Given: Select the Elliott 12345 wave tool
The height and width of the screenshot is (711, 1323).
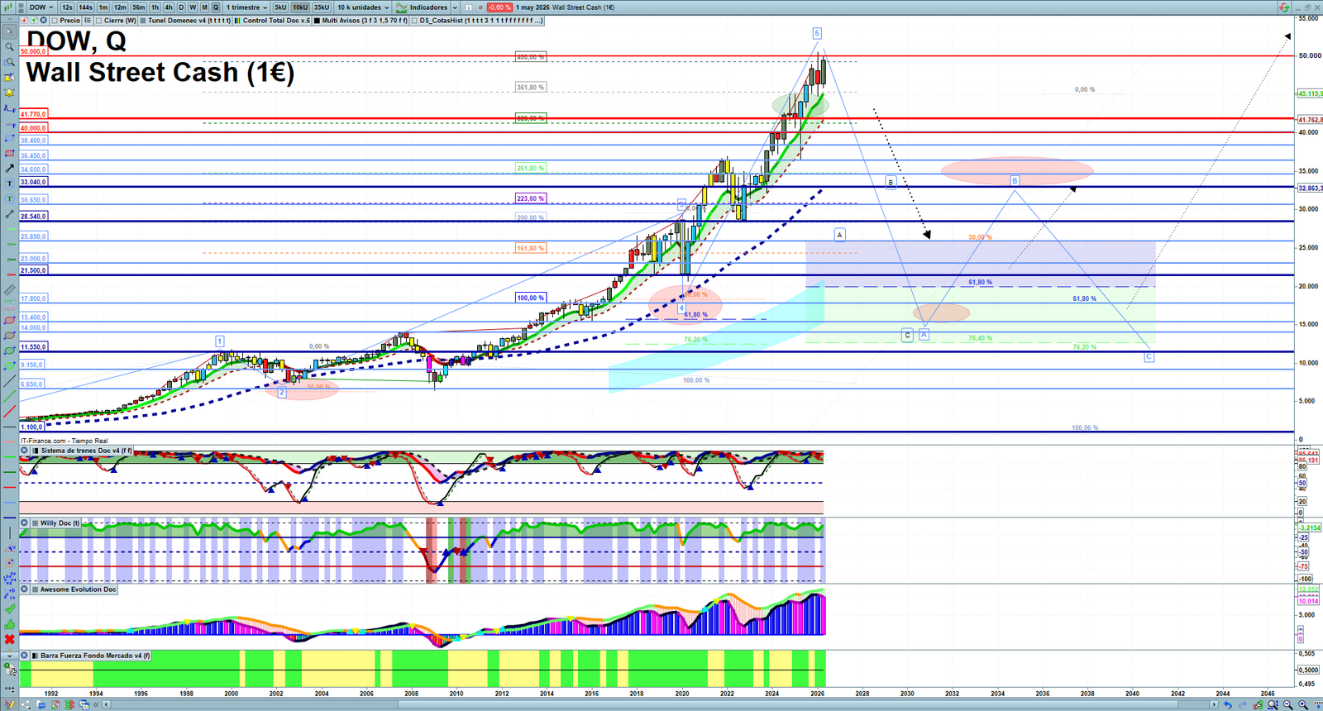Looking at the screenshot, I should (x=10, y=578).
